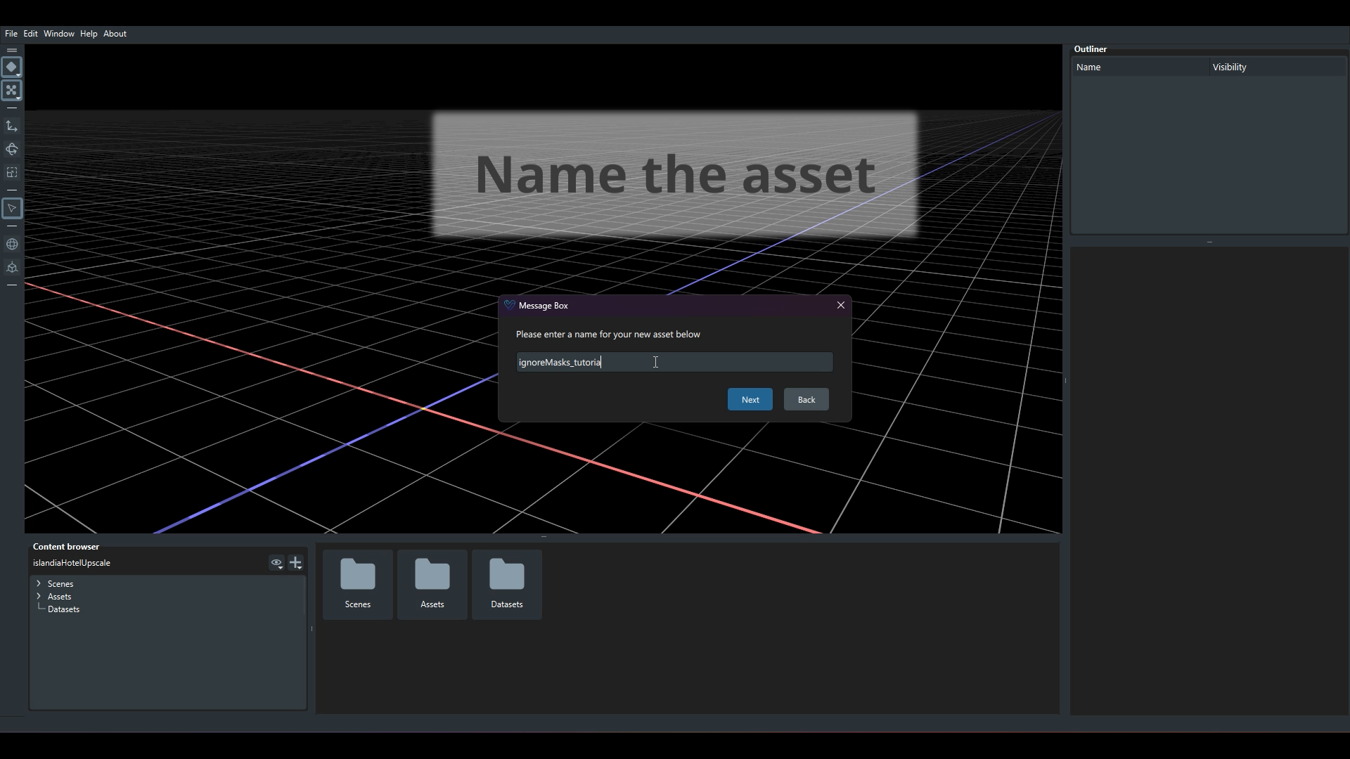Select Scenes label in the content tree
Image resolution: width=1350 pixels, height=759 pixels.
(60, 584)
